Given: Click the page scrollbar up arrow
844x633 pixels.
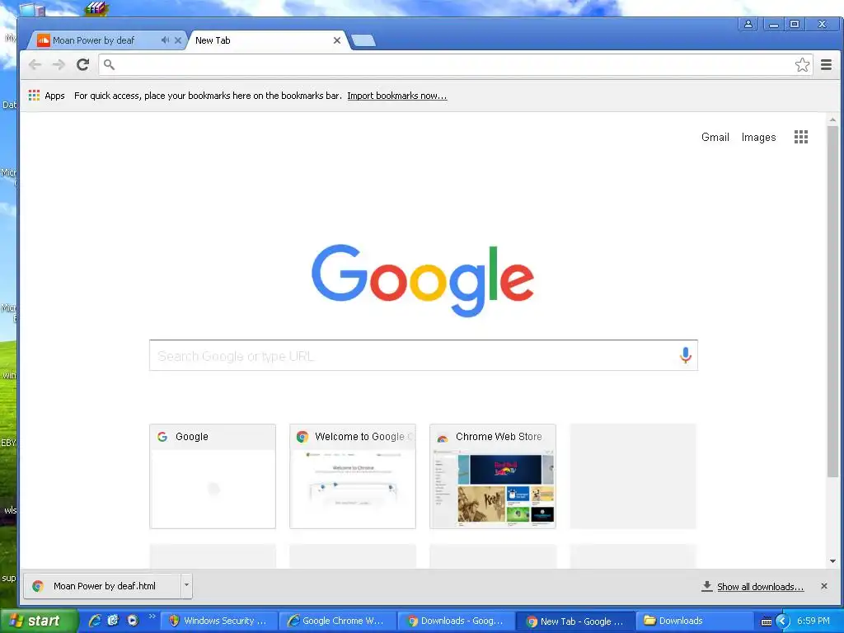Looking at the screenshot, I should (x=832, y=120).
